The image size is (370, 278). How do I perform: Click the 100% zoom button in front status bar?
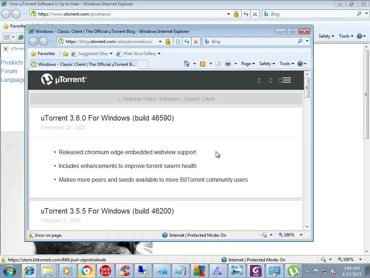tap(287, 235)
